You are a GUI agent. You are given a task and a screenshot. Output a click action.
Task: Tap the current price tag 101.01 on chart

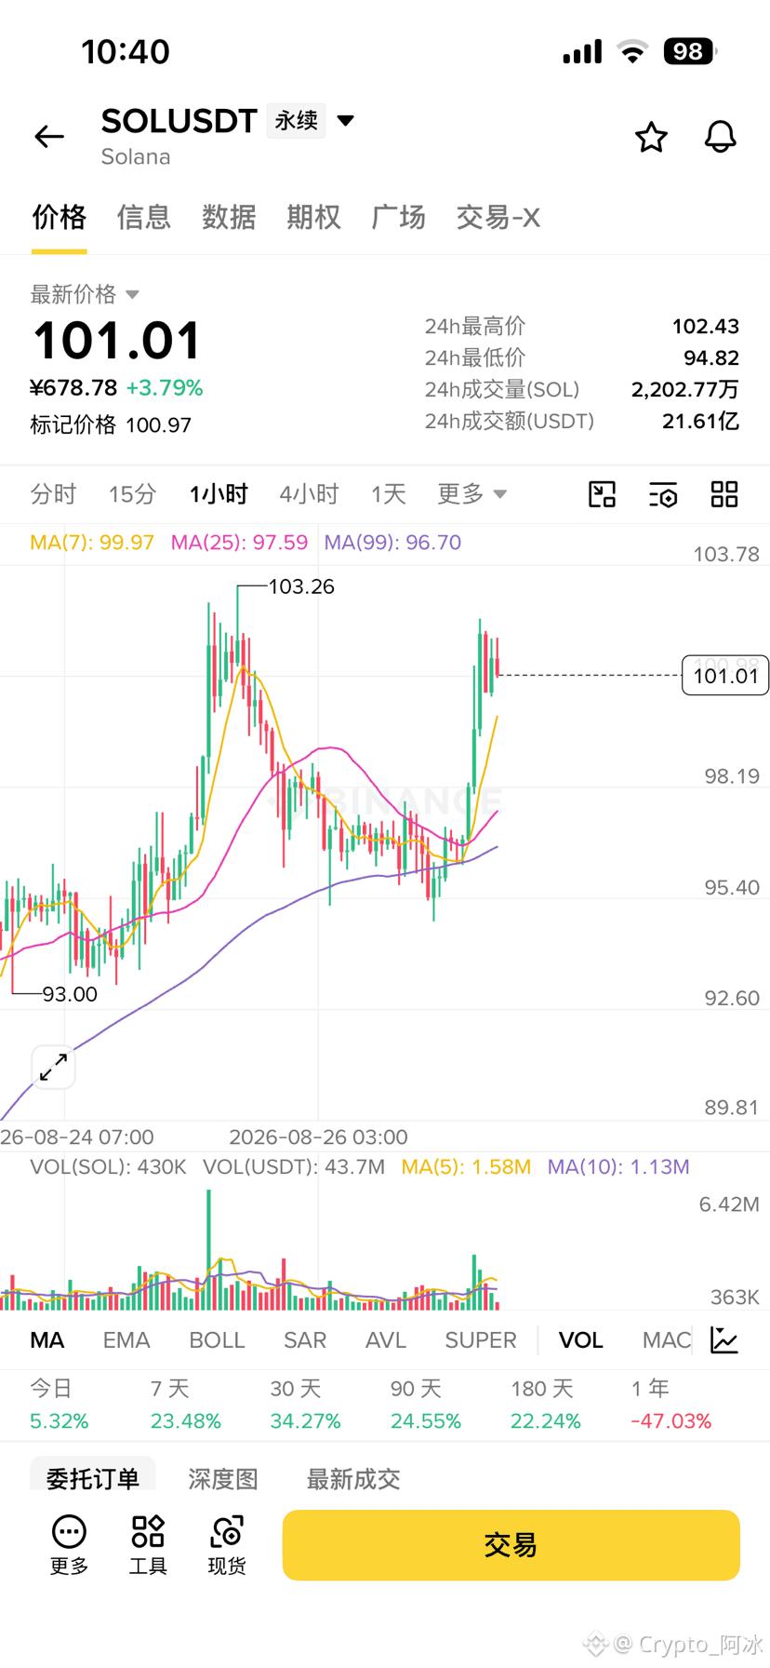click(x=725, y=676)
